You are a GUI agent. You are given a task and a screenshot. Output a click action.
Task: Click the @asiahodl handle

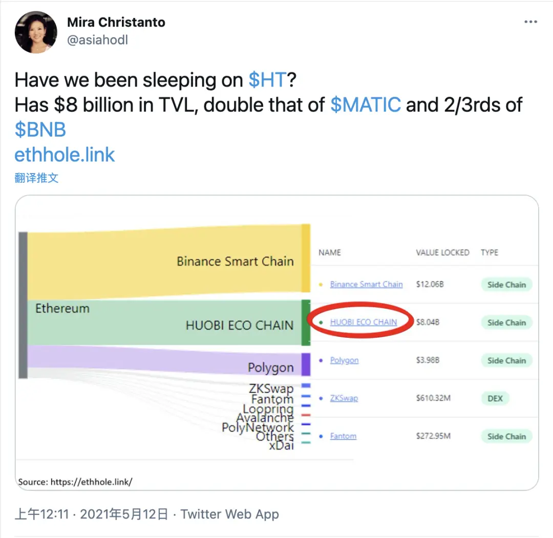pyautogui.click(x=97, y=40)
